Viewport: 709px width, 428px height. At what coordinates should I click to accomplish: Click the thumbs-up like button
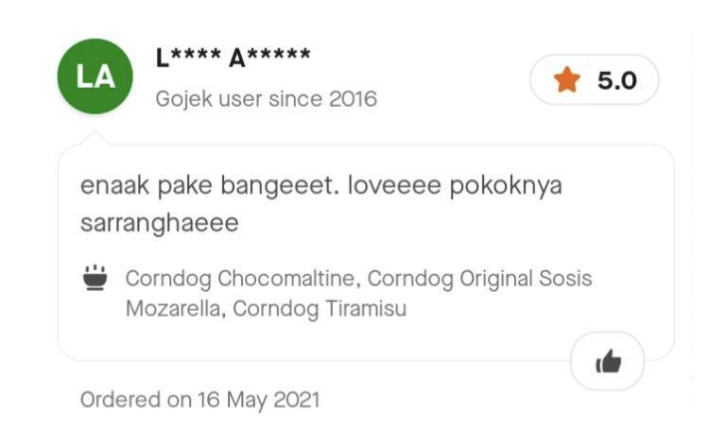click(x=607, y=362)
